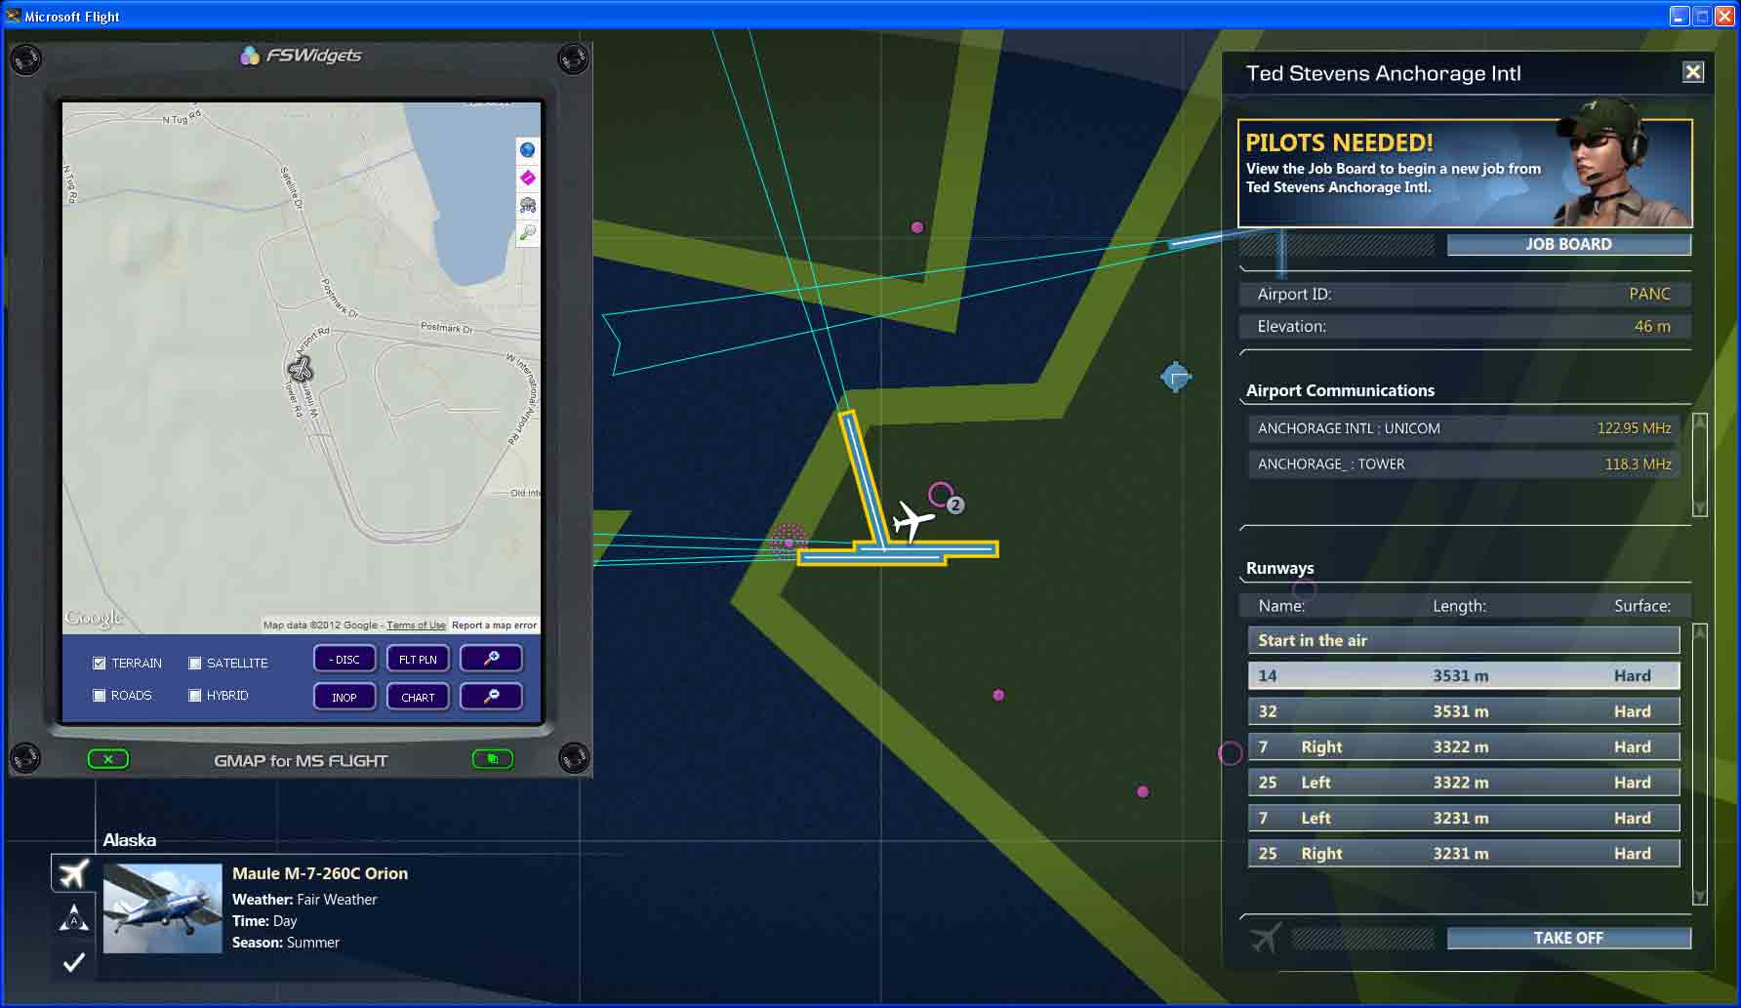Click the Maule M-7-260C Orion title
The height and width of the screenshot is (1008, 1741).
[320, 873]
